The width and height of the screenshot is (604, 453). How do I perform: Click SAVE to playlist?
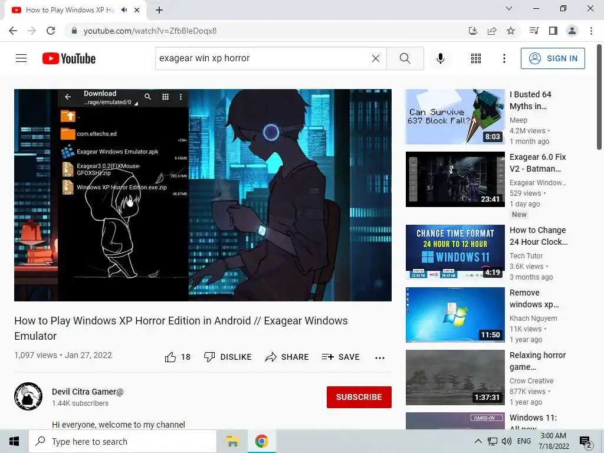pyautogui.click(x=340, y=357)
